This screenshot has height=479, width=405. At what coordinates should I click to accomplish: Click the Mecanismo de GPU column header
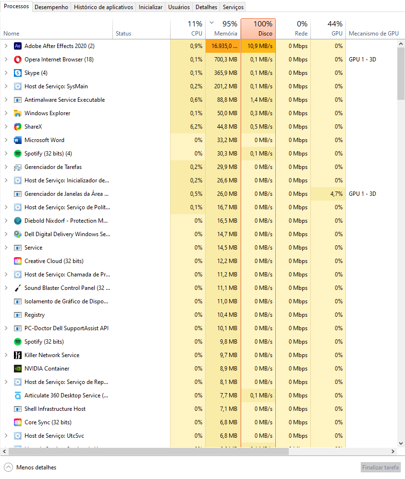pos(373,29)
